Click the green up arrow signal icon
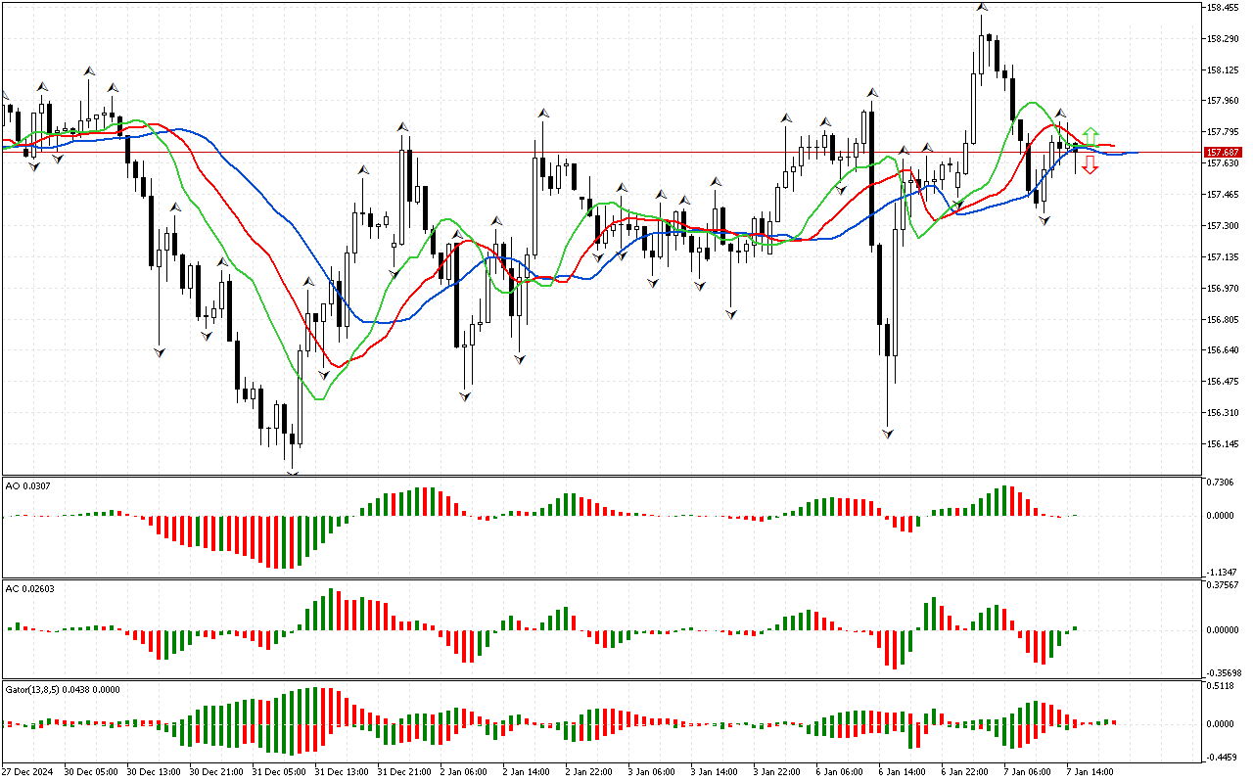The width and height of the screenshot is (1253, 783). click(x=1091, y=135)
